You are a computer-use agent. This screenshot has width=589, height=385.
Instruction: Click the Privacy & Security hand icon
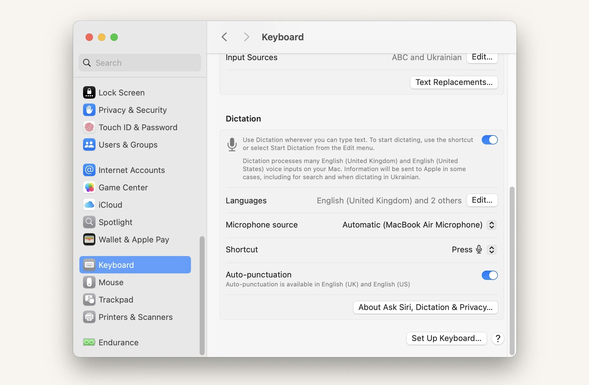pyautogui.click(x=89, y=110)
